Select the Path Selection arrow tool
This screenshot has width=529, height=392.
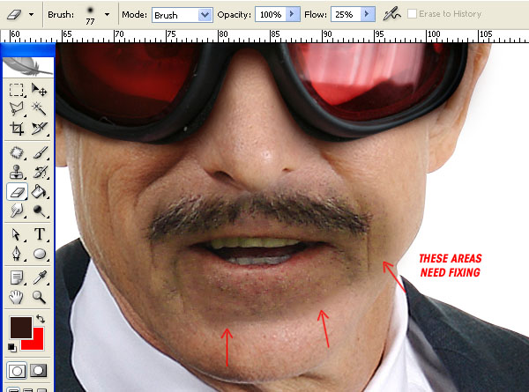coord(17,234)
